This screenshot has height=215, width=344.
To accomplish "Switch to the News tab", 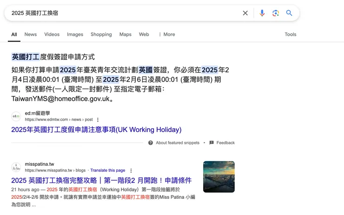I will (x=31, y=34).
